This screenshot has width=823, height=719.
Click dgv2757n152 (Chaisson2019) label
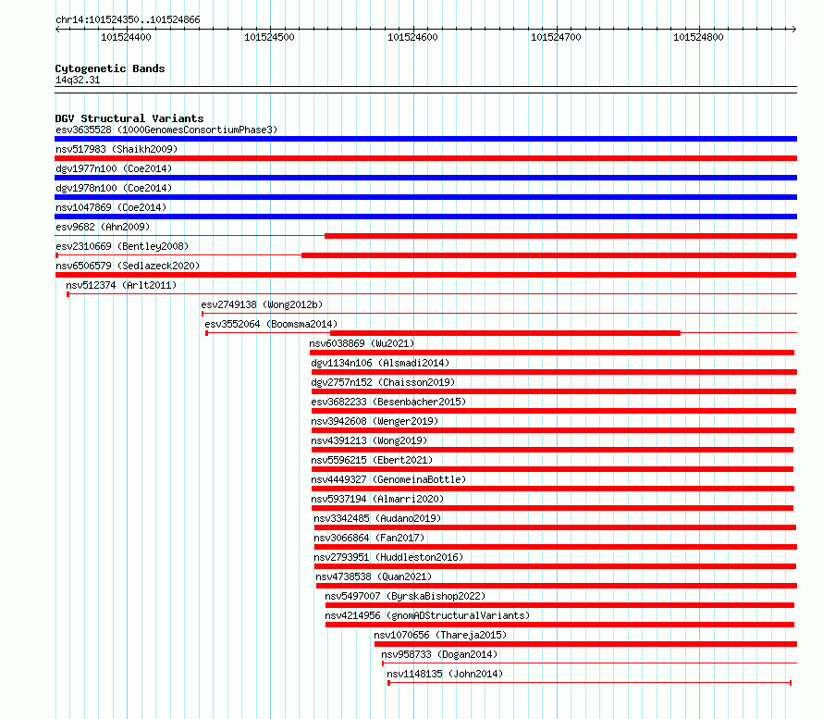tap(383, 382)
